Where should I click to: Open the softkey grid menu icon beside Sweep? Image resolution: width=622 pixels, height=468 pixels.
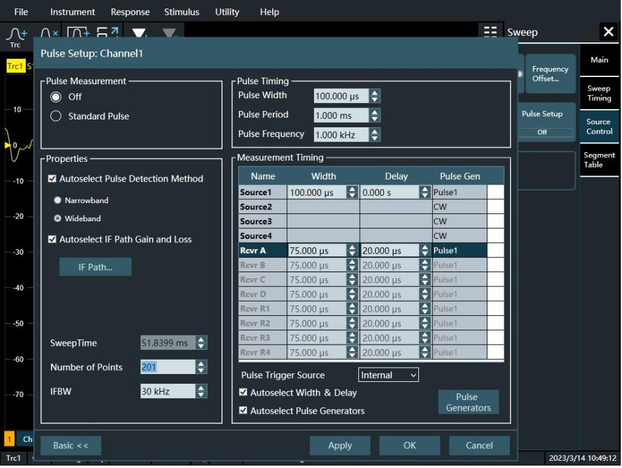[x=490, y=32]
